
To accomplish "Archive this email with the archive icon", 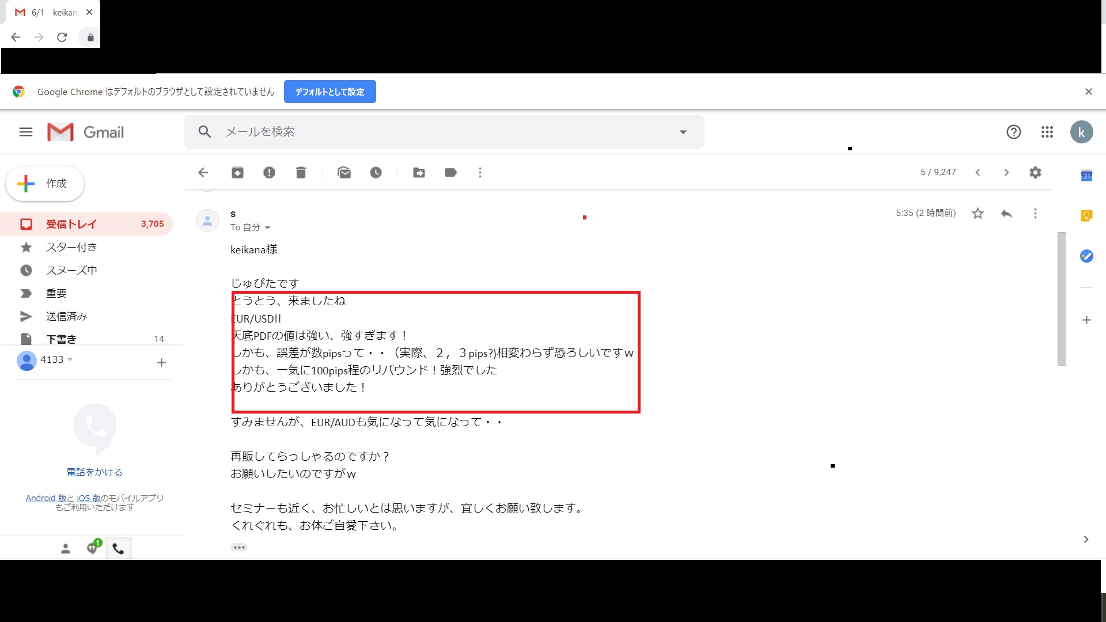I will [237, 172].
